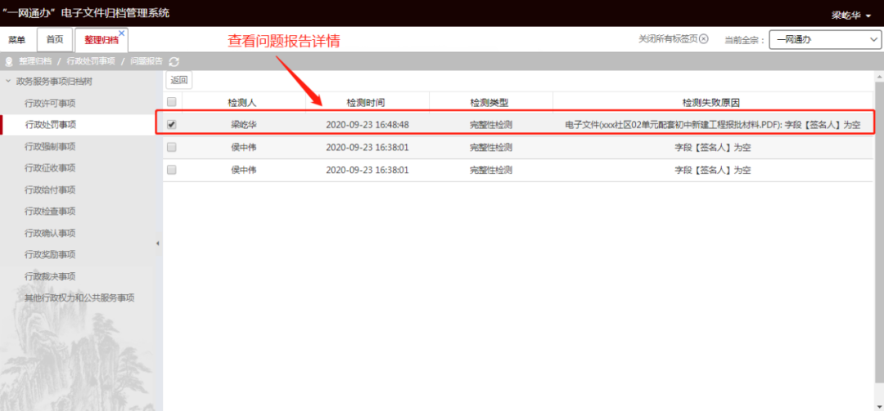Toggle the select-all checkbox in table header

172,102
